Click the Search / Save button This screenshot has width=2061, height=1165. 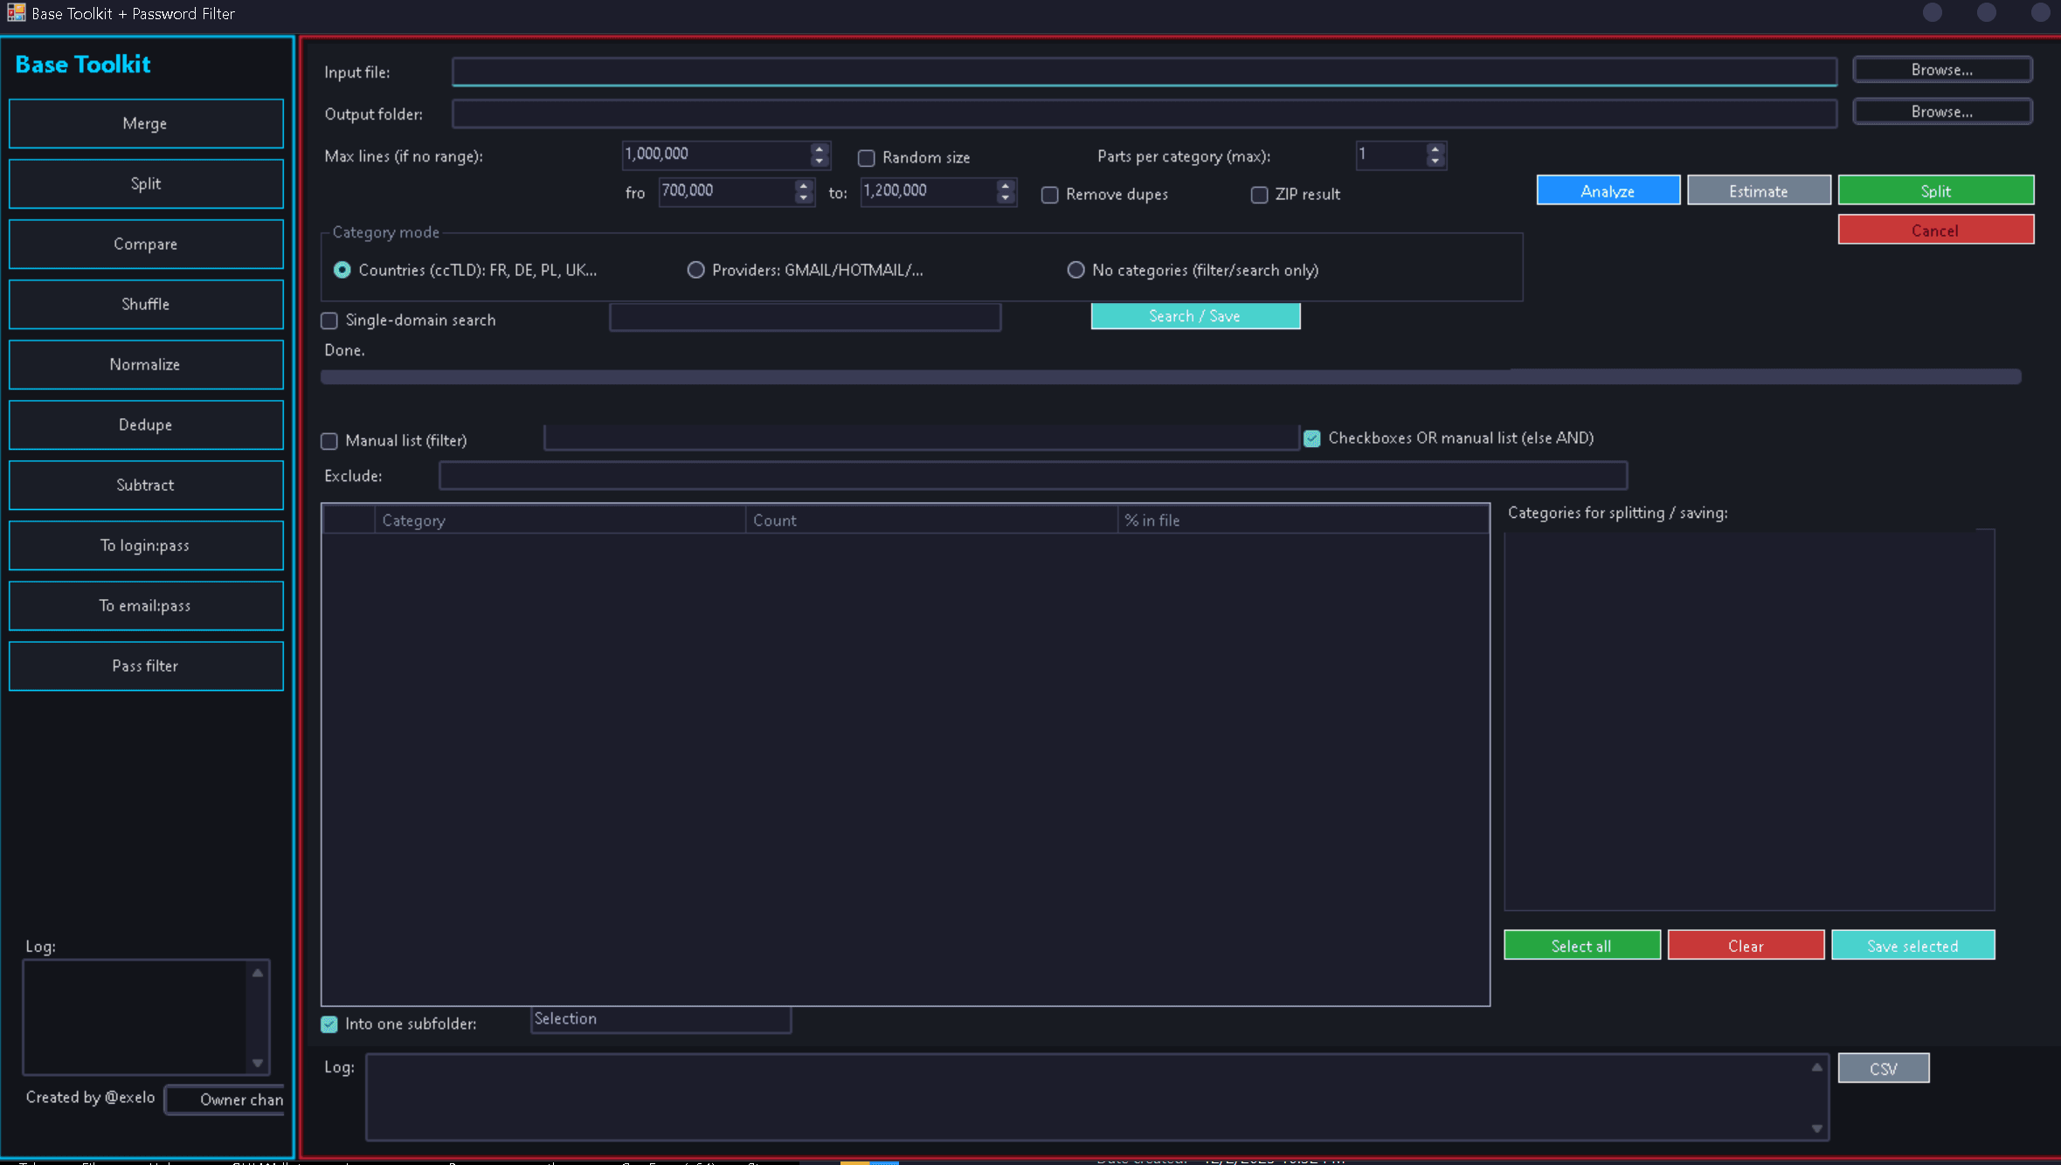pos(1194,315)
